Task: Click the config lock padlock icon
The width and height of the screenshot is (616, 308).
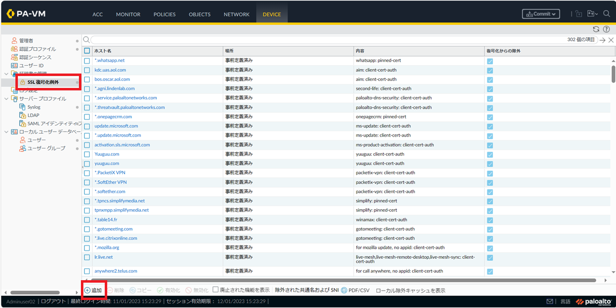Action: pyautogui.click(x=579, y=14)
